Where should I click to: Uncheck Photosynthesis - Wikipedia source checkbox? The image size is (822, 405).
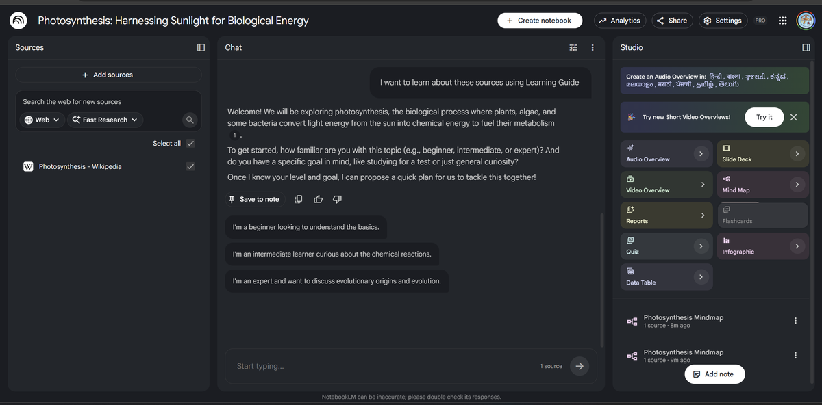tap(190, 166)
